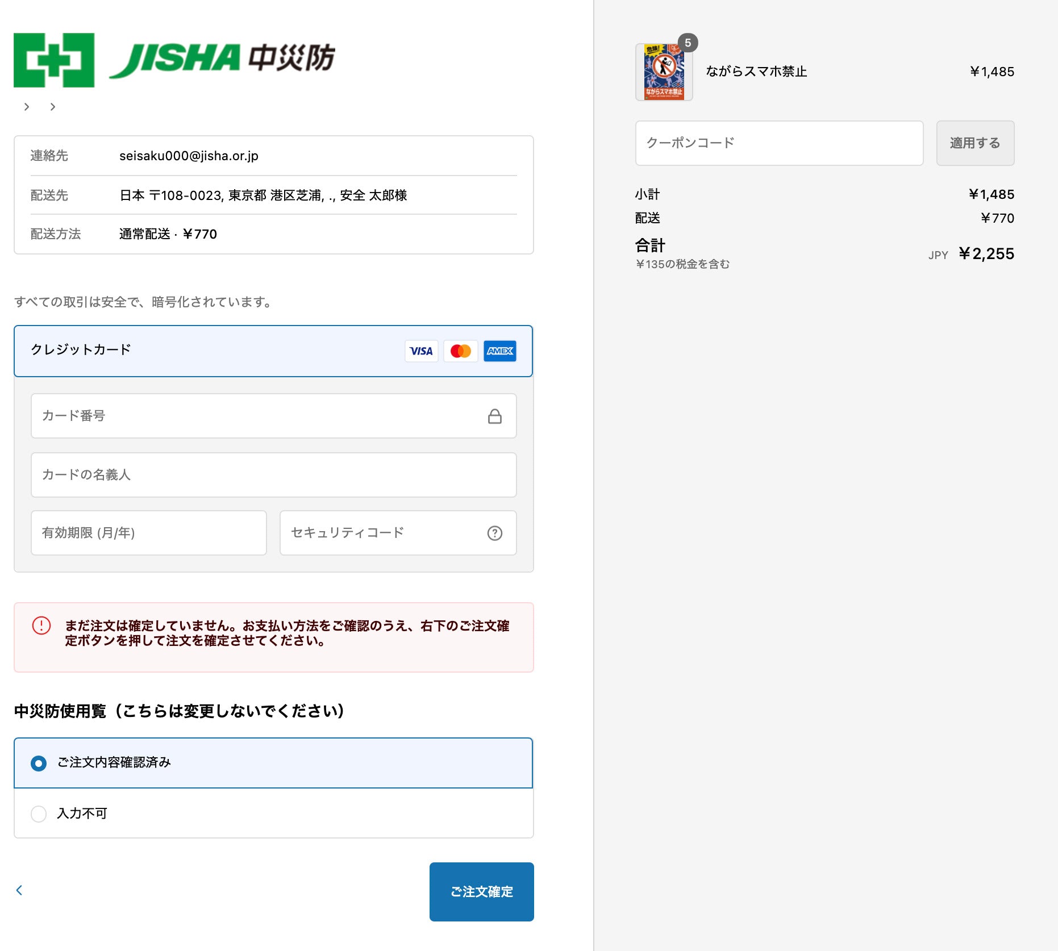The width and height of the screenshot is (1058, 951).
Task: Click the 適用する coupon apply button
Action: tap(974, 143)
